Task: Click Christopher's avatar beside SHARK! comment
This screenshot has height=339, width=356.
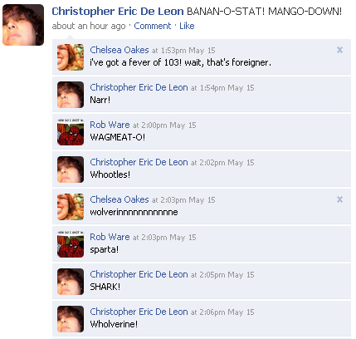Action: point(71,282)
